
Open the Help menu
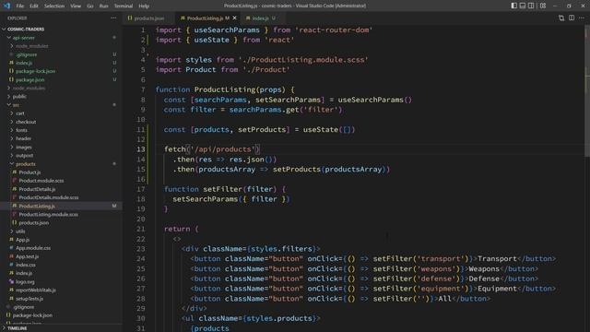pyautogui.click(x=144, y=6)
